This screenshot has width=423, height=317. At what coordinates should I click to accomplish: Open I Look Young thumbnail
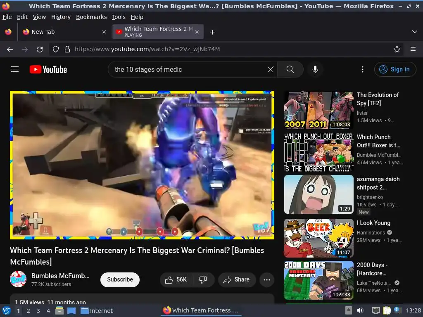319,238
